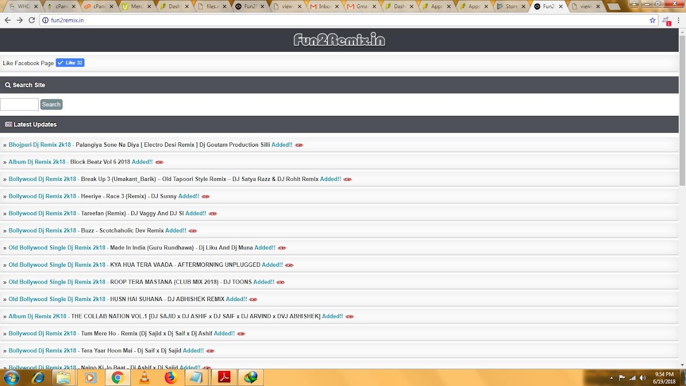686x386 pixels.
Task: Open Internet Download Manager from the taskbar
Action: point(250,377)
